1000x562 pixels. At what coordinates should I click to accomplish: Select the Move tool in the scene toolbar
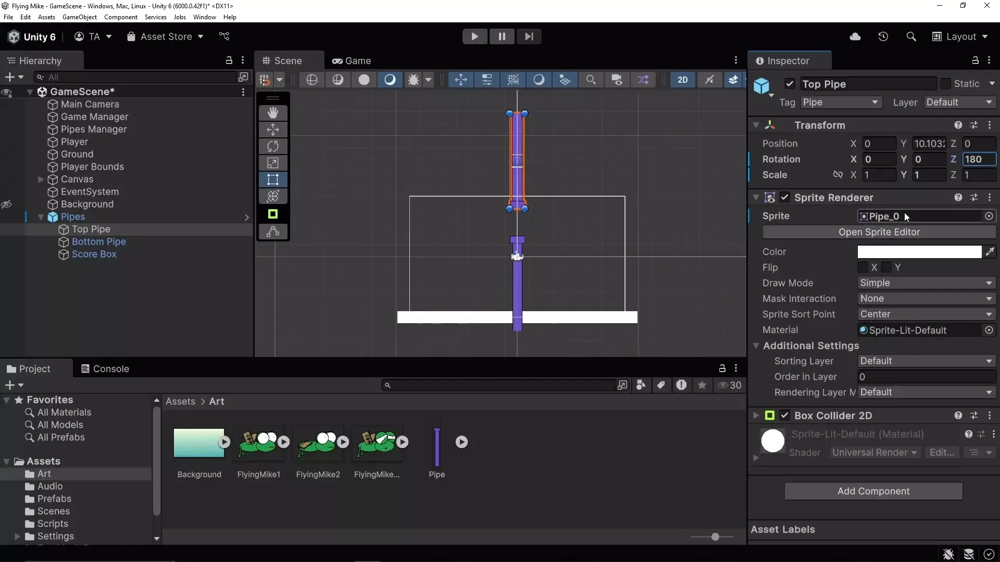(273, 129)
